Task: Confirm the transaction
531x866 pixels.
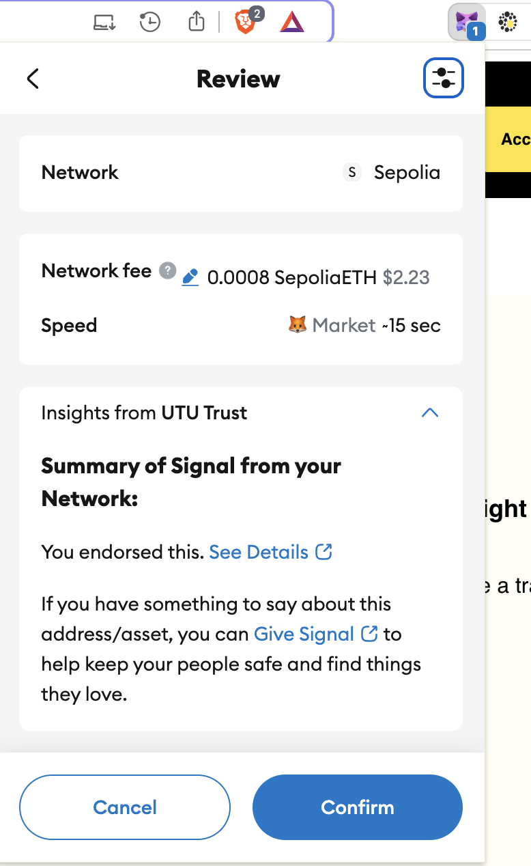Action: pyautogui.click(x=358, y=807)
